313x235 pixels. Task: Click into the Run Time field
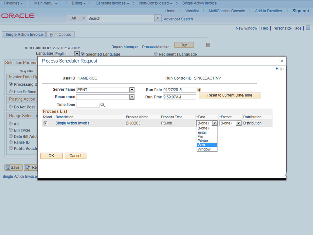tap(179, 97)
